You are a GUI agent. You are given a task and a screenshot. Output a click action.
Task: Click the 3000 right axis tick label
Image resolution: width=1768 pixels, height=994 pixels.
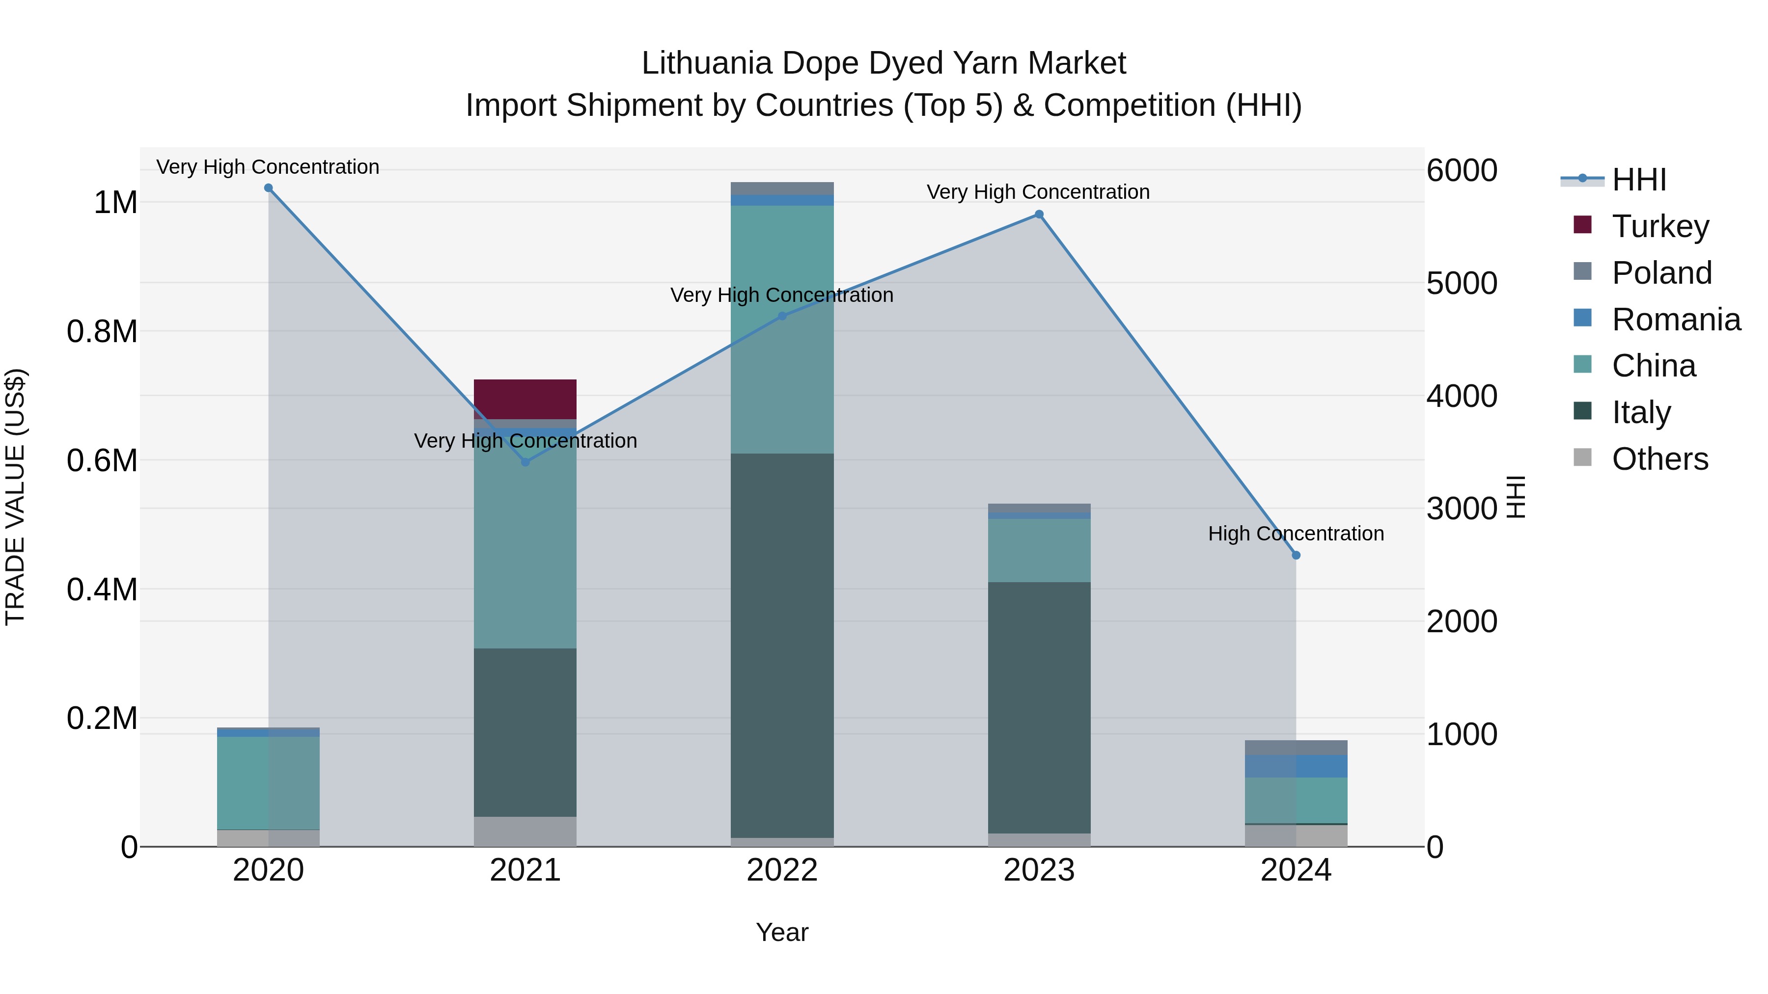point(1462,509)
